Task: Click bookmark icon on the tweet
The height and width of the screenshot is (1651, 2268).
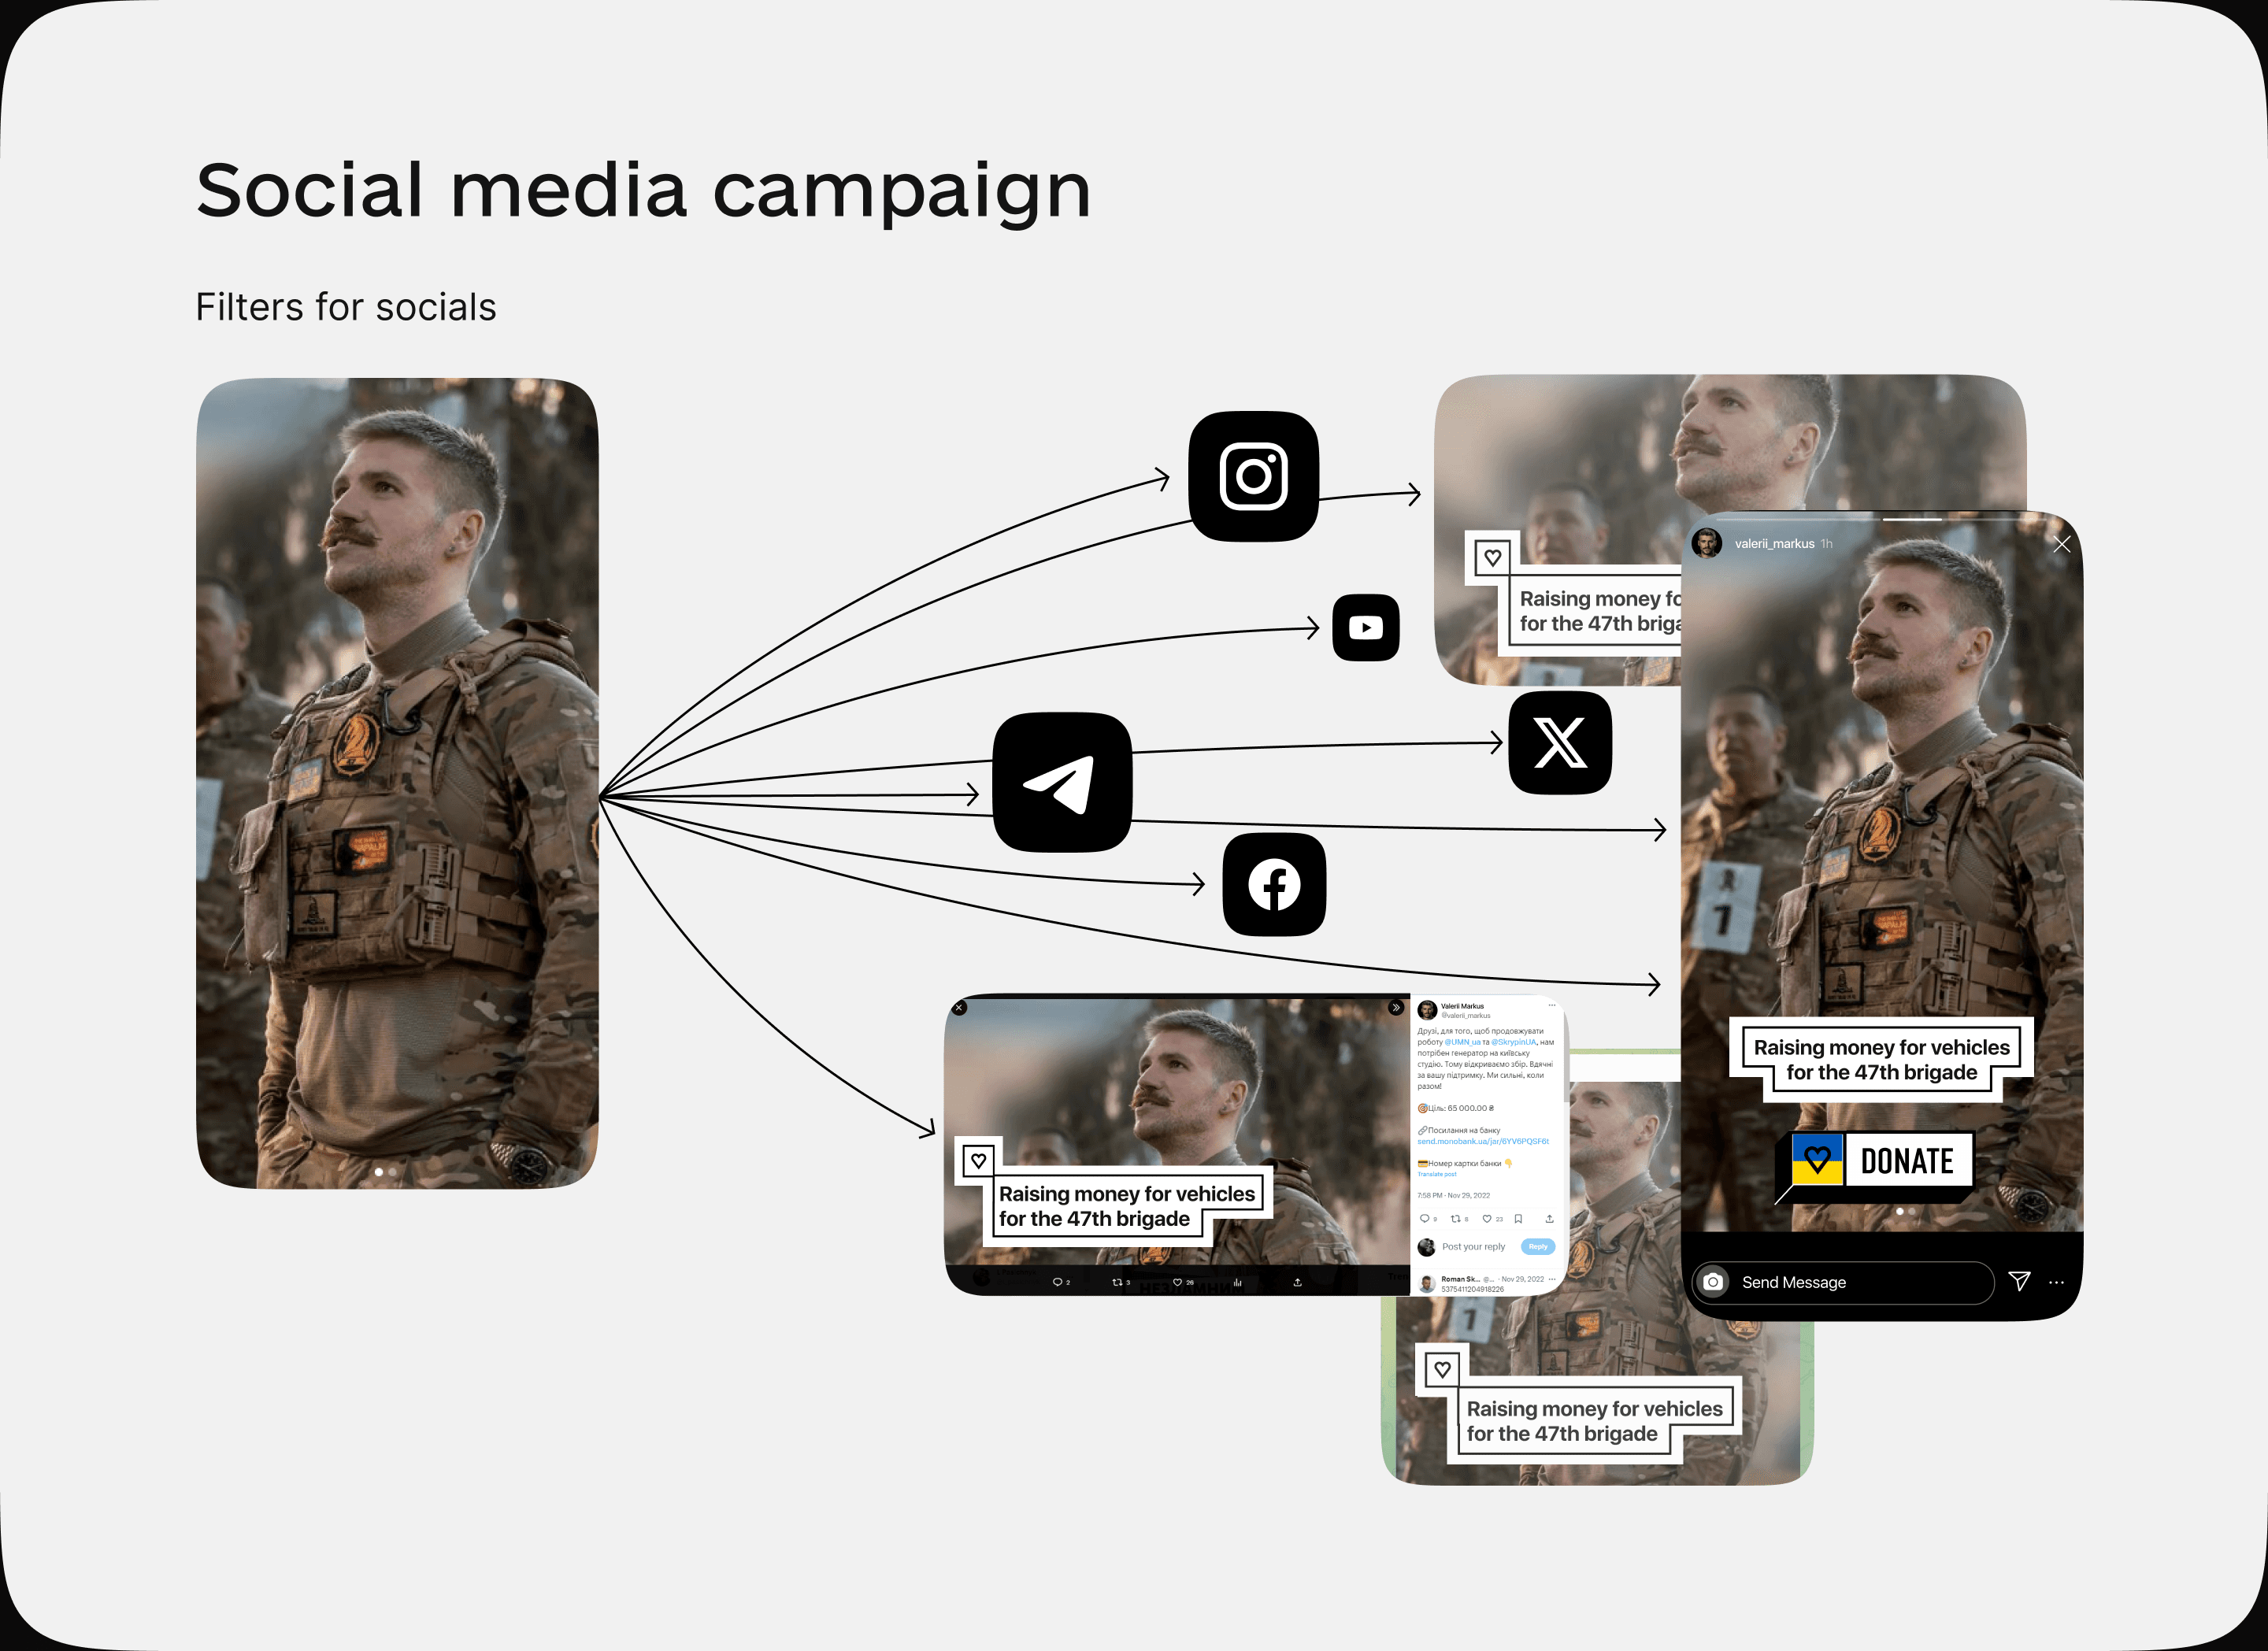Action: [x=1518, y=1218]
